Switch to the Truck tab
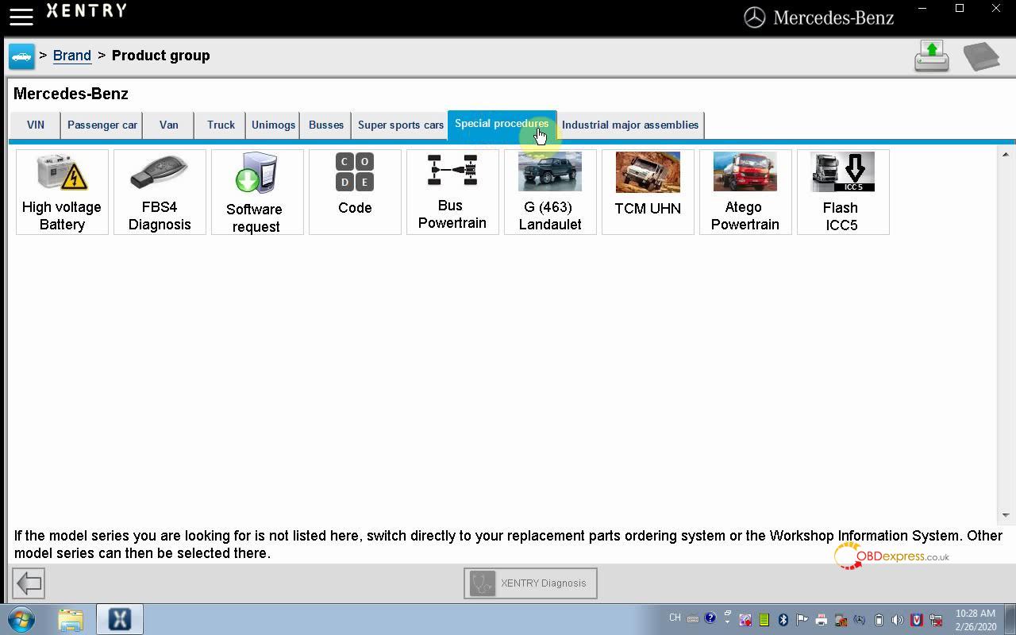Screen dimensions: 1016x635 (221, 125)
